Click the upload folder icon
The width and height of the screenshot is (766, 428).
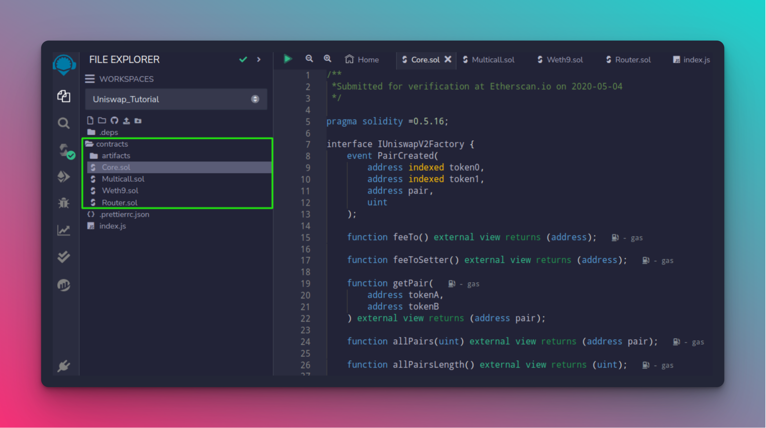click(x=138, y=120)
